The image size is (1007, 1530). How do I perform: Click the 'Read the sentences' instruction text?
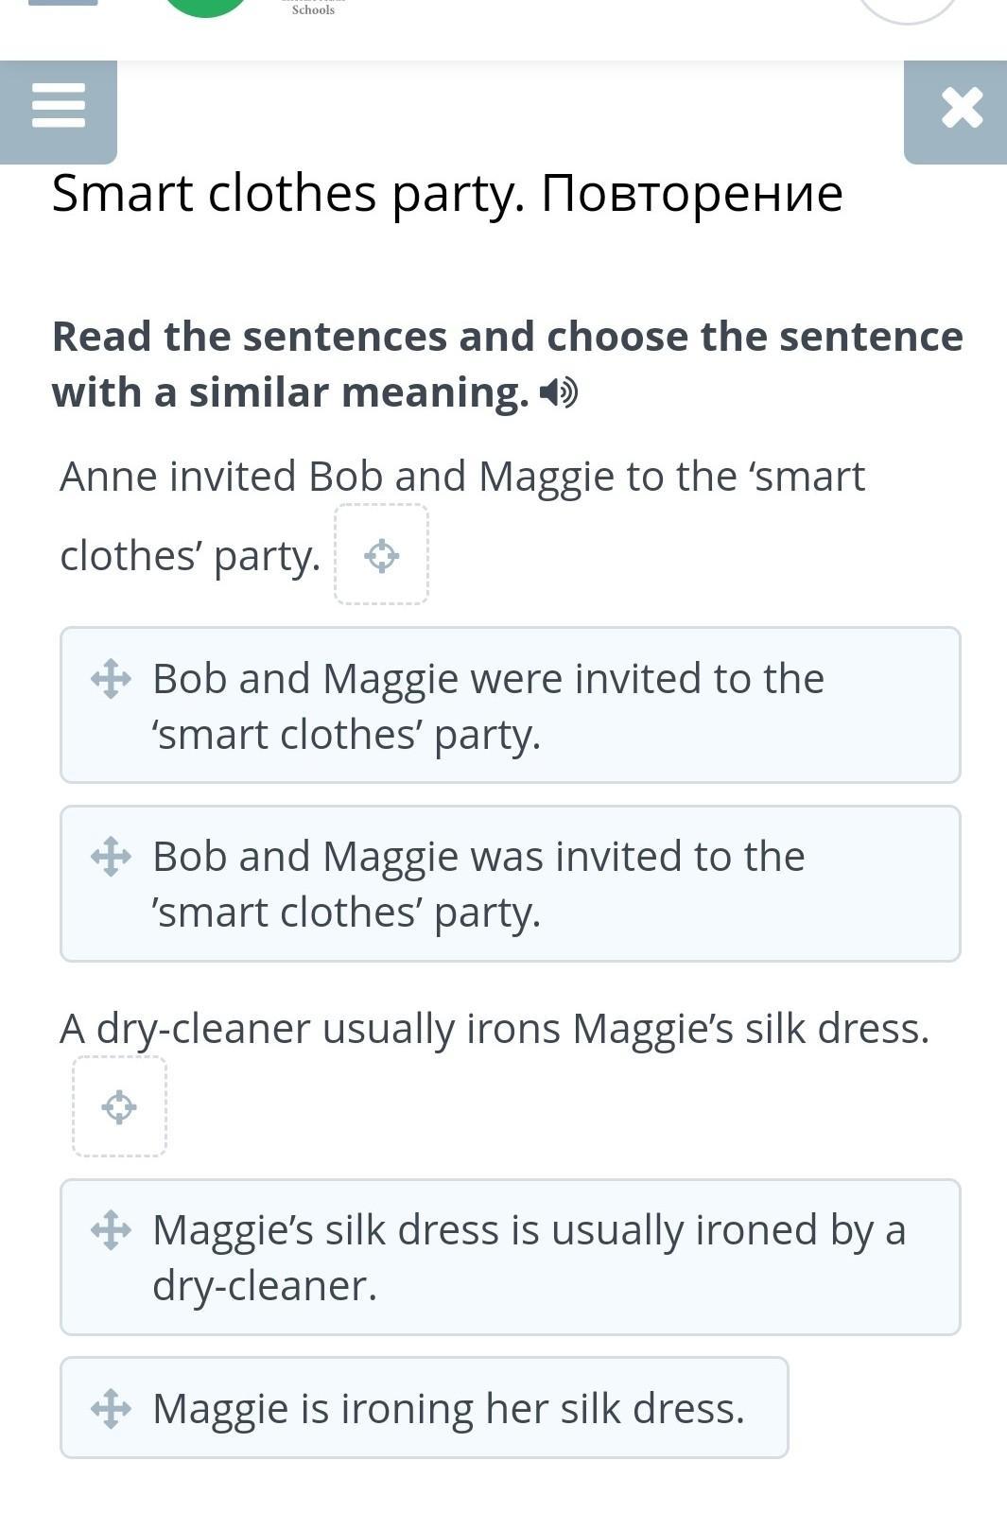coord(507,364)
